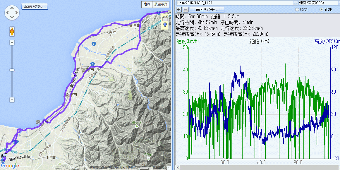340x170 pixels.
Task: Click the map zoom slider handle
Action: (12, 70)
